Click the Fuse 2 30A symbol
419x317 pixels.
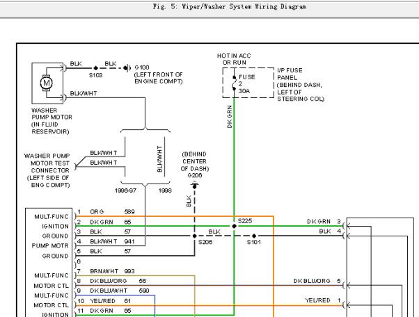[x=235, y=83]
